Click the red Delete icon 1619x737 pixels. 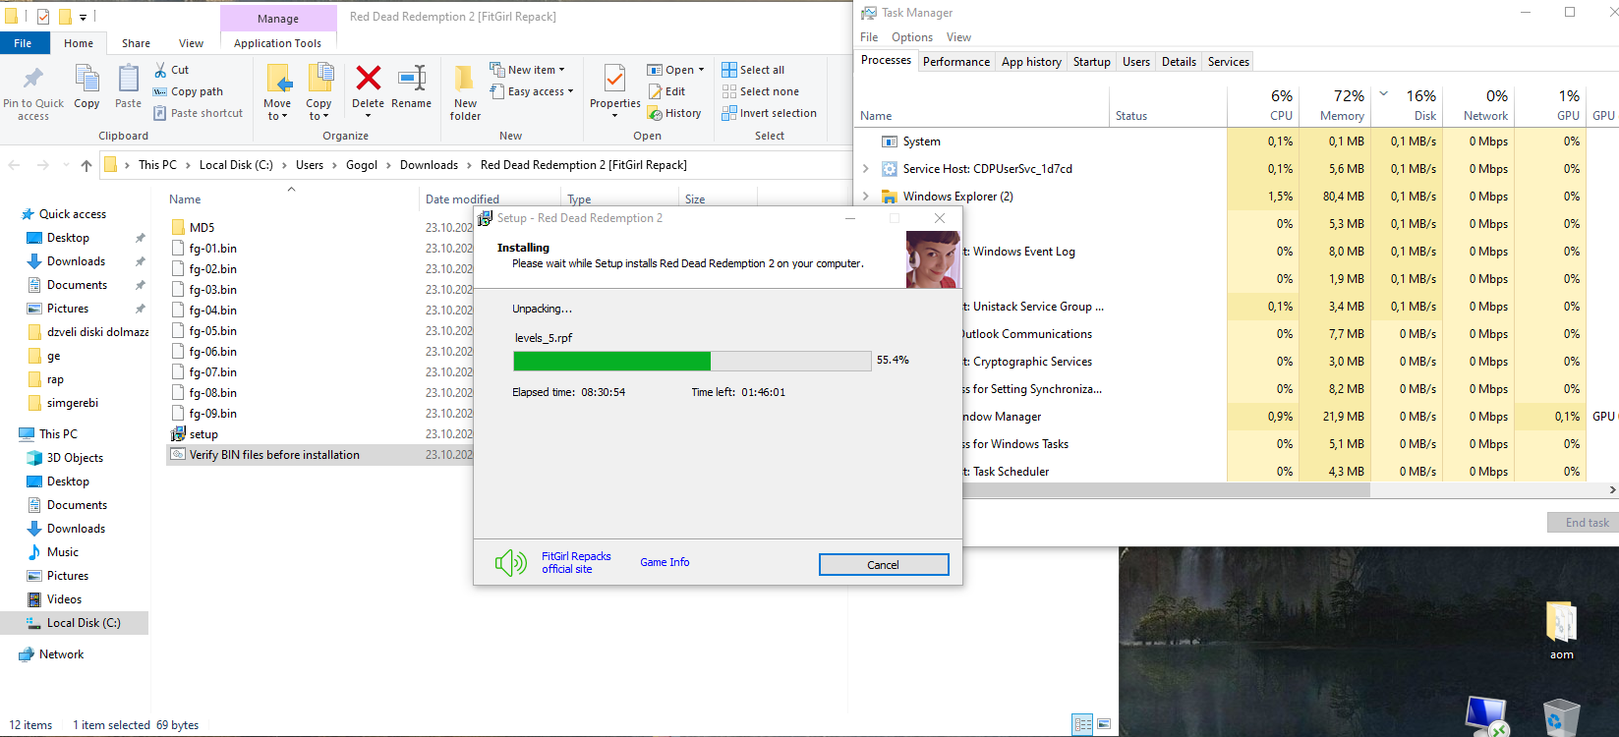point(369,78)
